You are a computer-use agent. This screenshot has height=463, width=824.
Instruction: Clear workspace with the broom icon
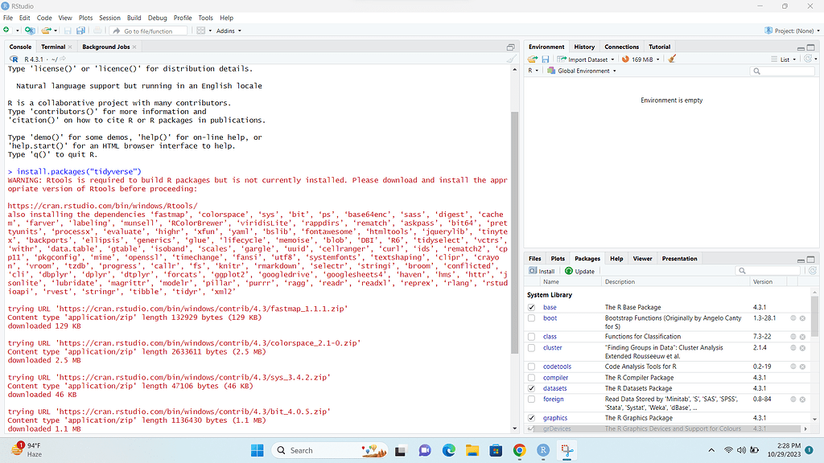(x=673, y=58)
